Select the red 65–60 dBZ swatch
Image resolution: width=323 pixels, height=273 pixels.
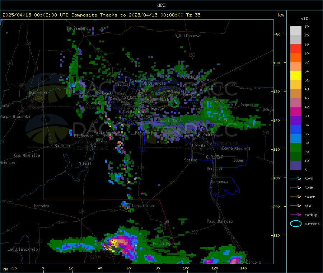pos(296,48)
